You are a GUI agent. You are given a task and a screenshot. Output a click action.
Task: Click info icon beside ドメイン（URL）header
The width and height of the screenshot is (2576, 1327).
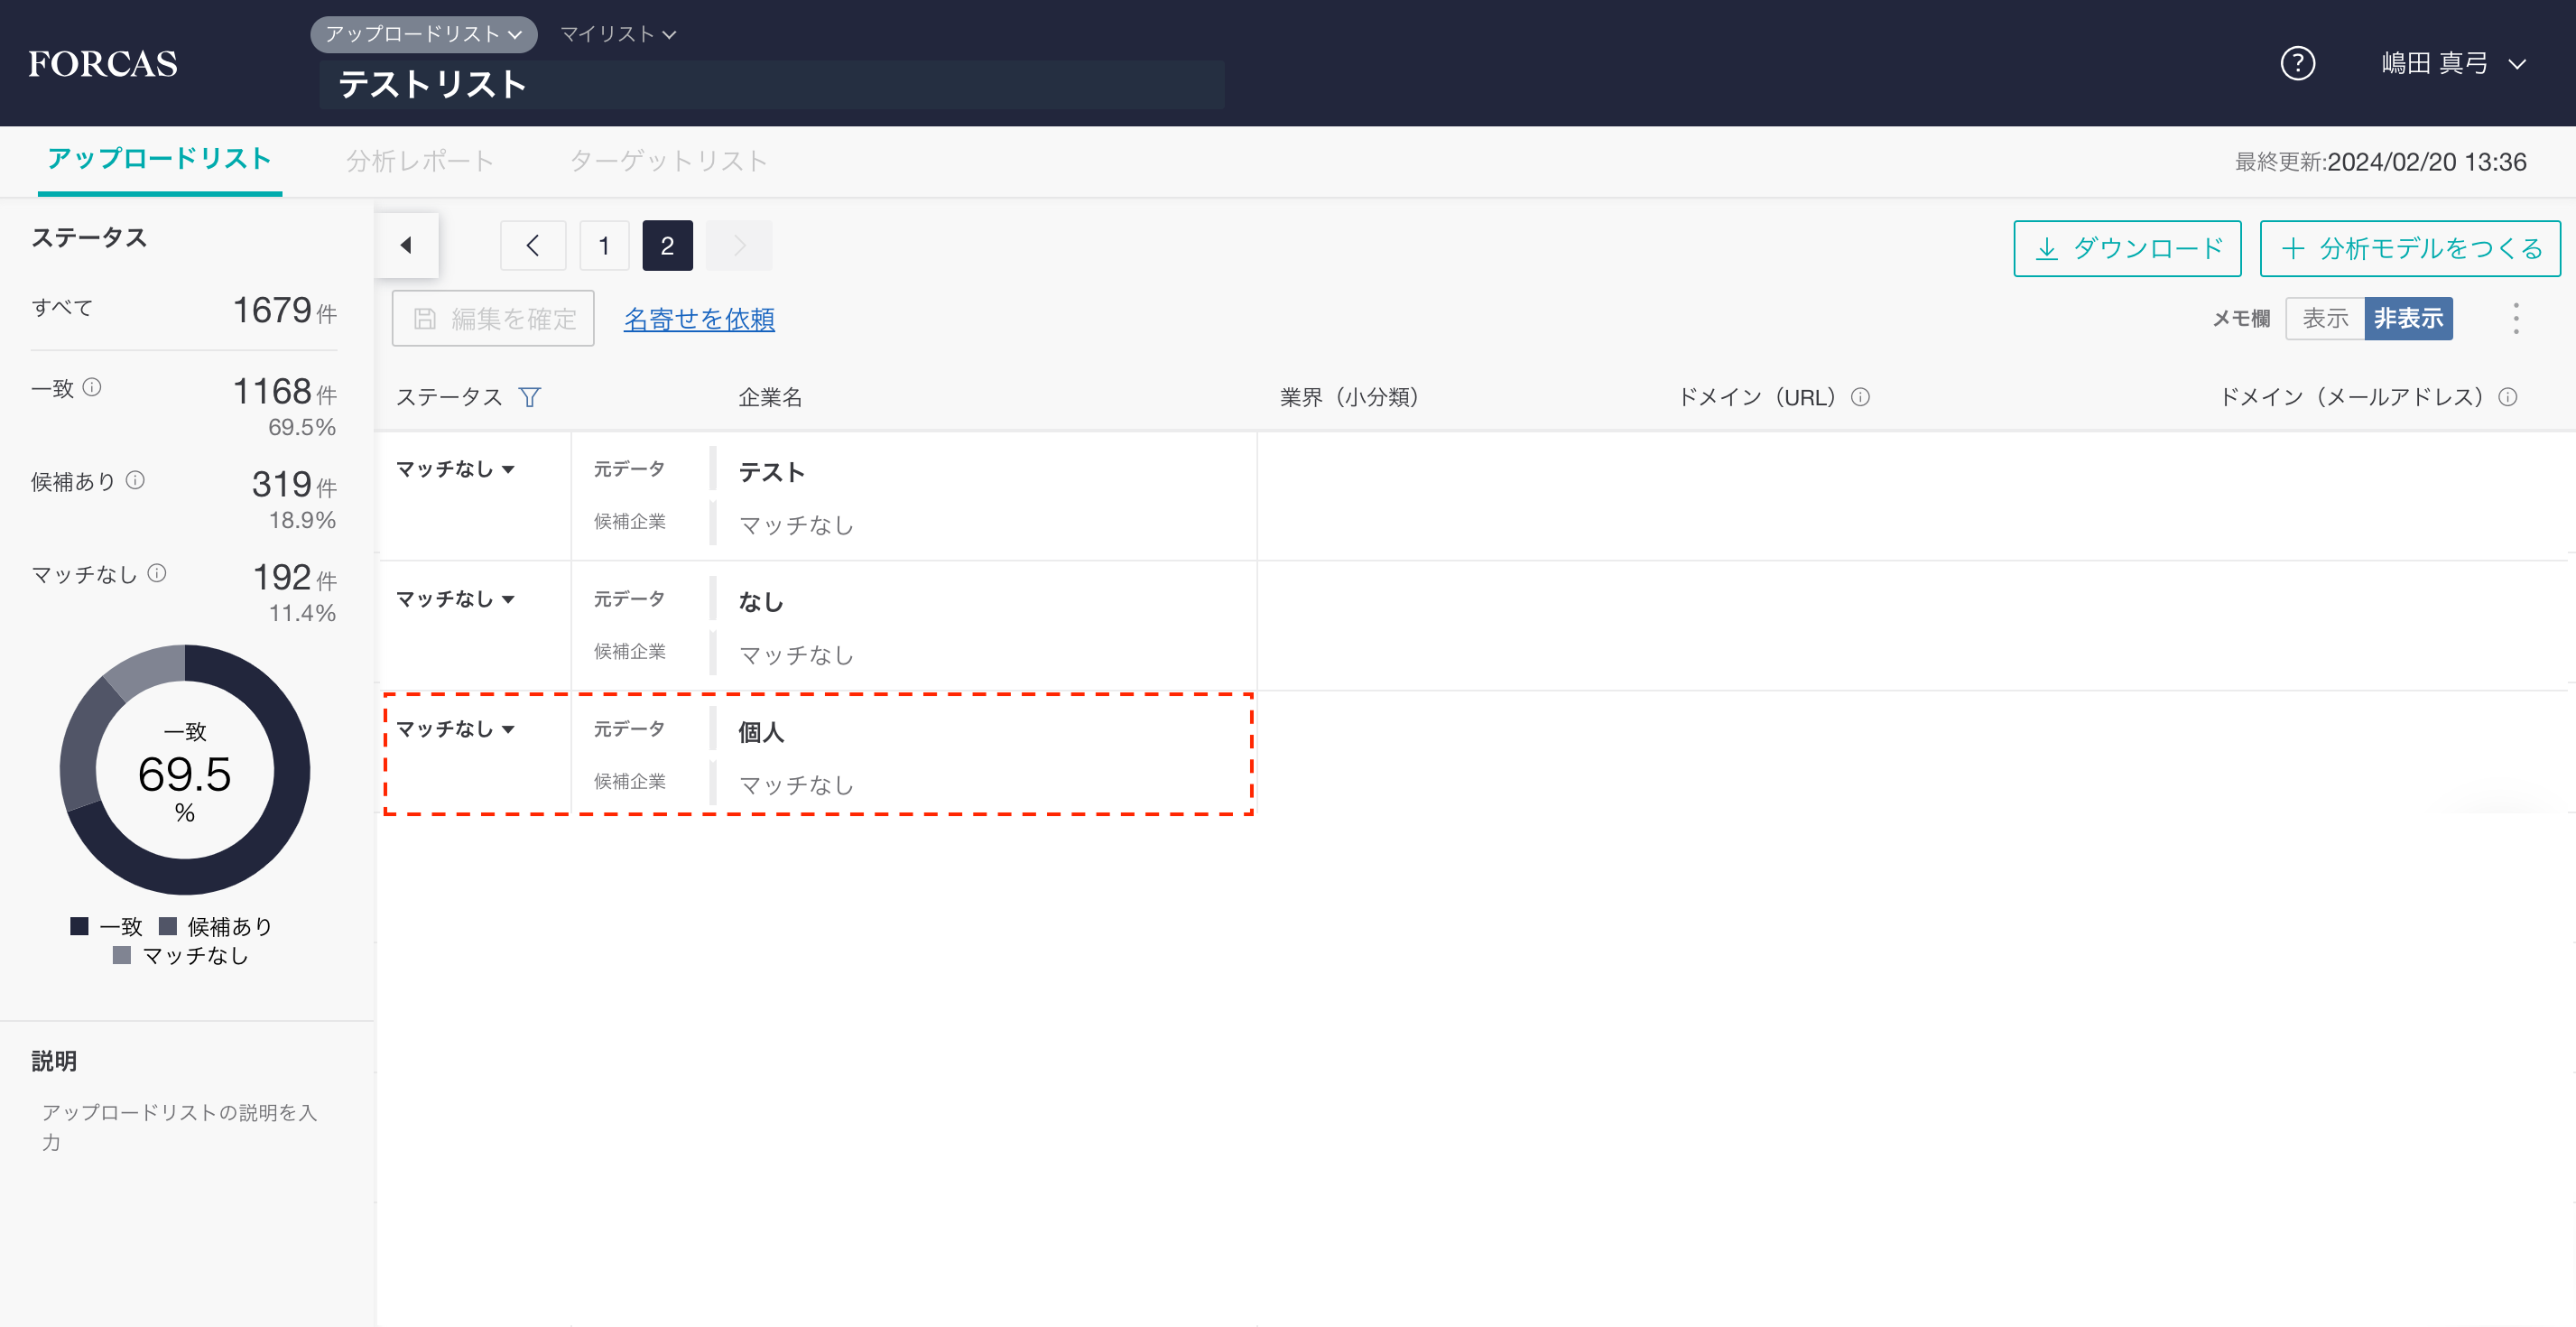click(1860, 397)
